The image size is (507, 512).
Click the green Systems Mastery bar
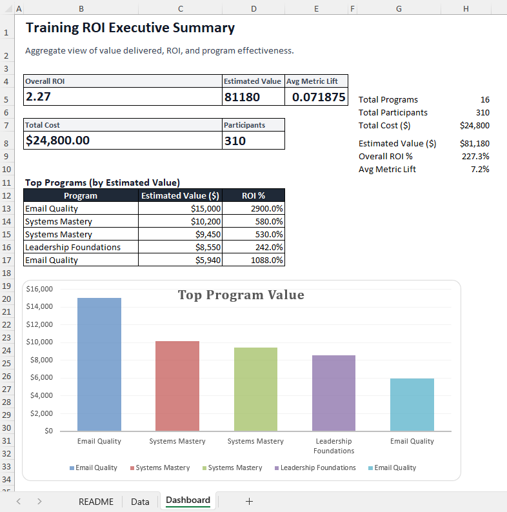(x=256, y=389)
